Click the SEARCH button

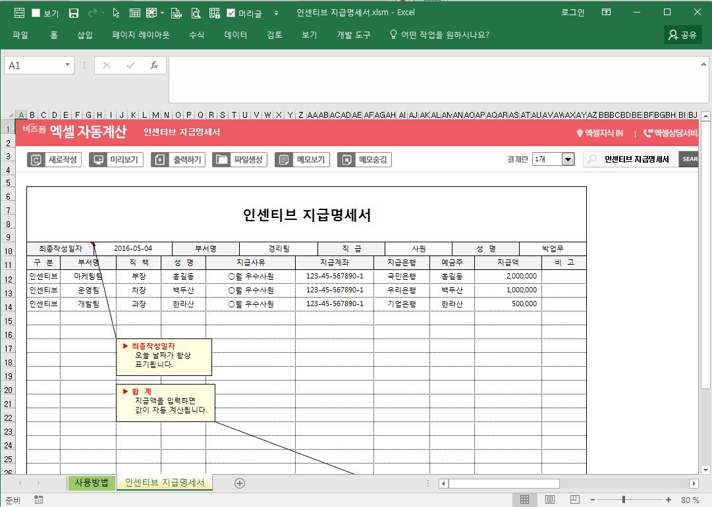tap(688, 159)
